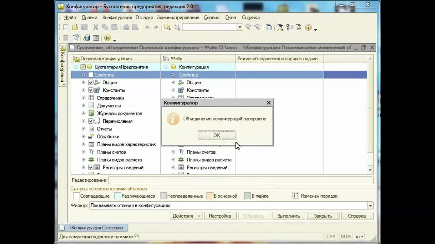
Task: Uncheck the Перечисления checkbox
Action: [x=91, y=121]
